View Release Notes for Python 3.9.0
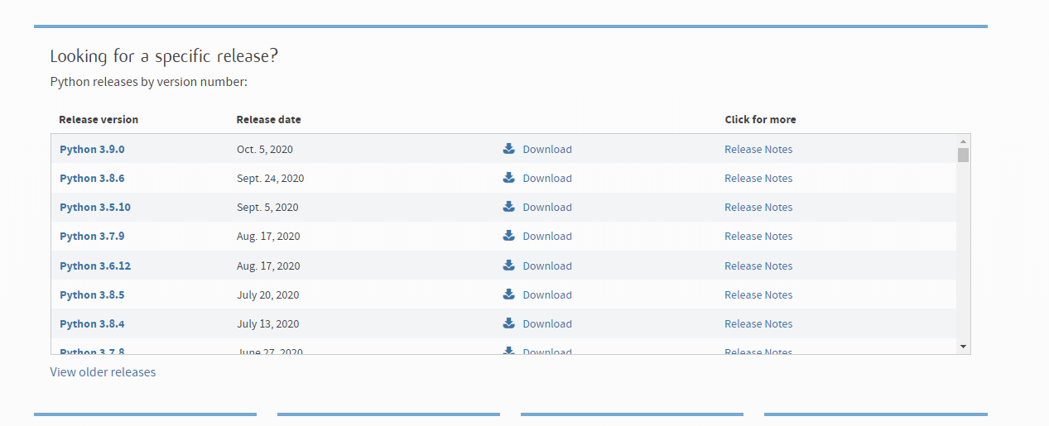Image resolution: width=1049 pixels, height=426 pixels. click(x=758, y=150)
